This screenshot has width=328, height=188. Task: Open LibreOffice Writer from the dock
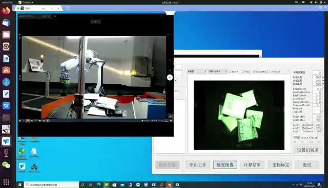pyautogui.click(x=6, y=58)
